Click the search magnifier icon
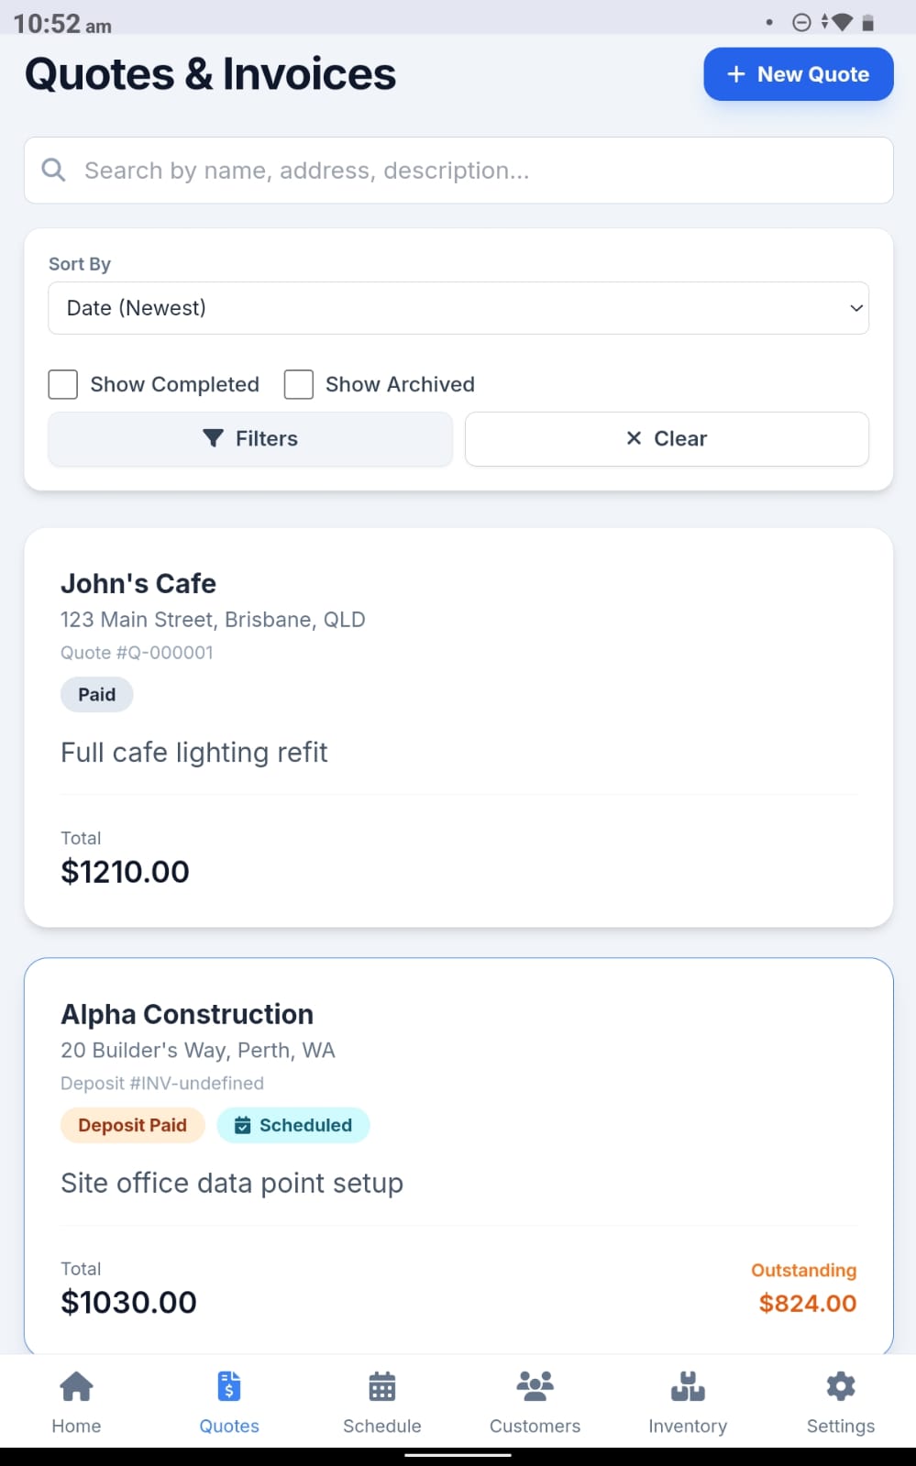This screenshot has height=1466, width=916. (x=54, y=171)
